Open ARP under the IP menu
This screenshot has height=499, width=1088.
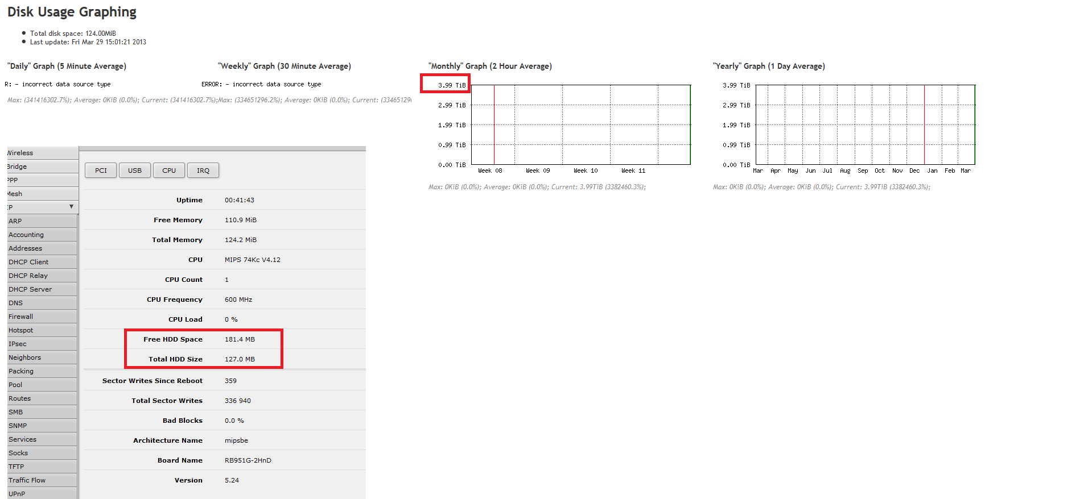[x=42, y=221]
